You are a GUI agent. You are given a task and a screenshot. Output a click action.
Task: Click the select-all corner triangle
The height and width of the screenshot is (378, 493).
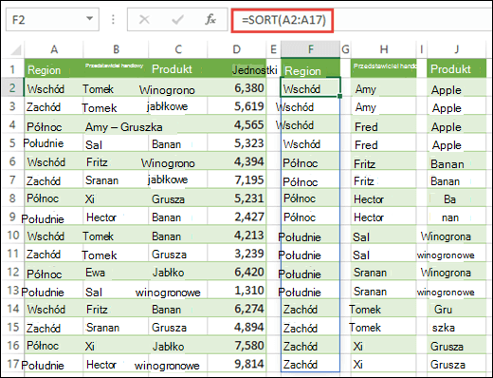click(16, 49)
